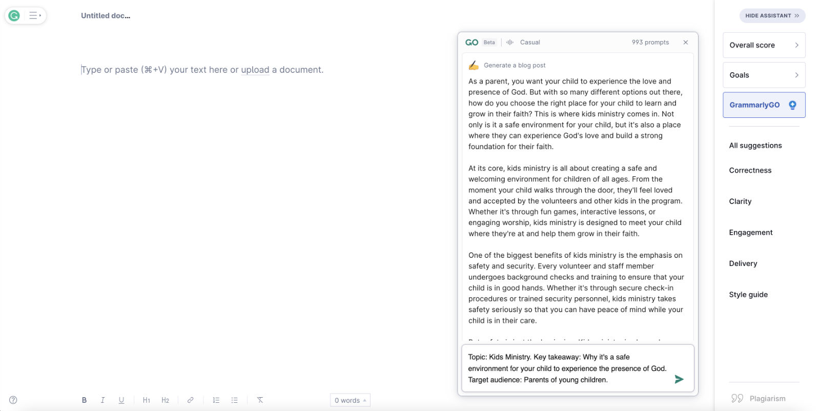Image resolution: width=820 pixels, height=411 pixels.
Task: Click the Grammarly logo icon
Action: [x=14, y=15]
